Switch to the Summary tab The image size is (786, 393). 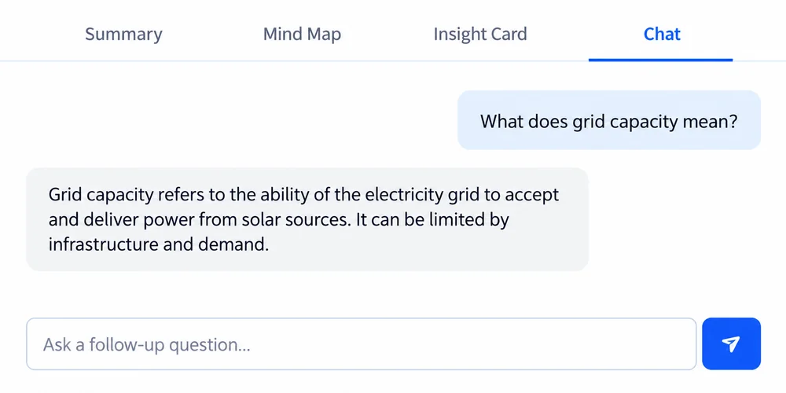coord(123,34)
